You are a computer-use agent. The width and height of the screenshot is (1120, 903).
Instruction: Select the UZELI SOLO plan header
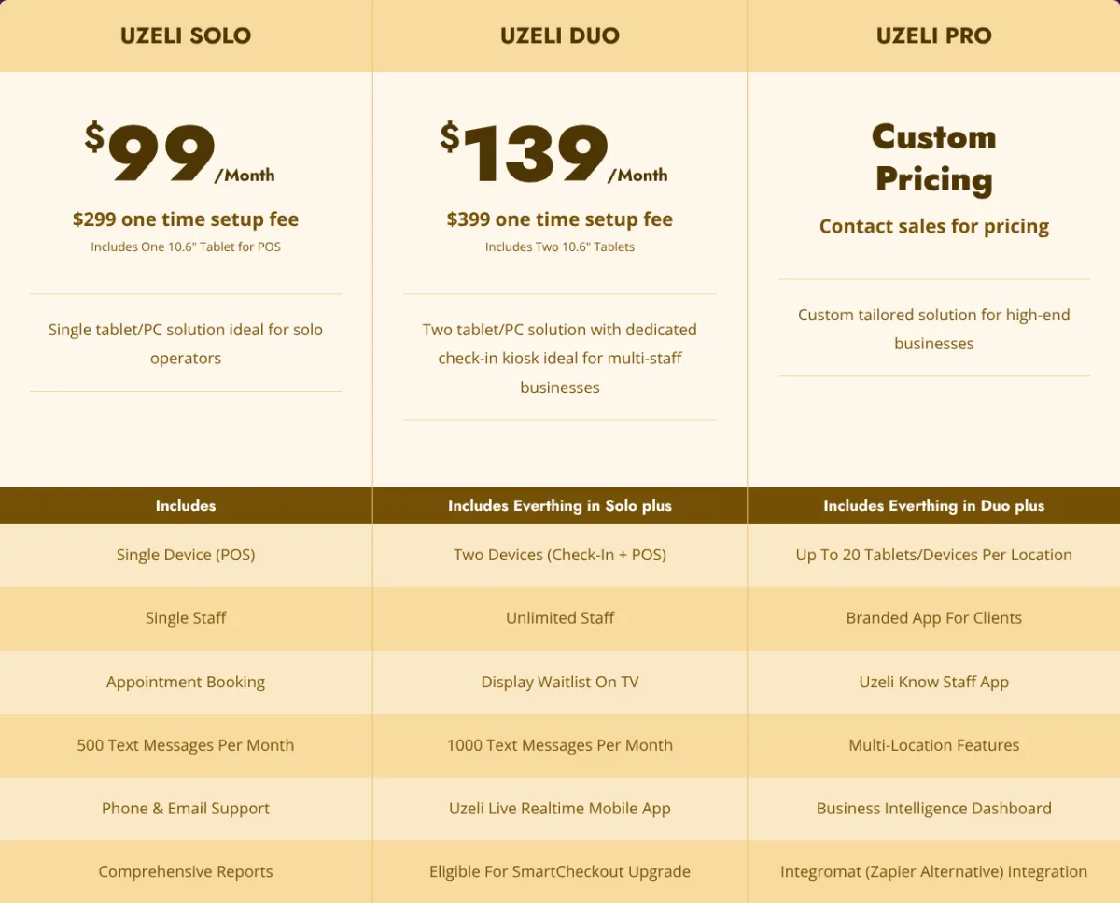coord(186,35)
